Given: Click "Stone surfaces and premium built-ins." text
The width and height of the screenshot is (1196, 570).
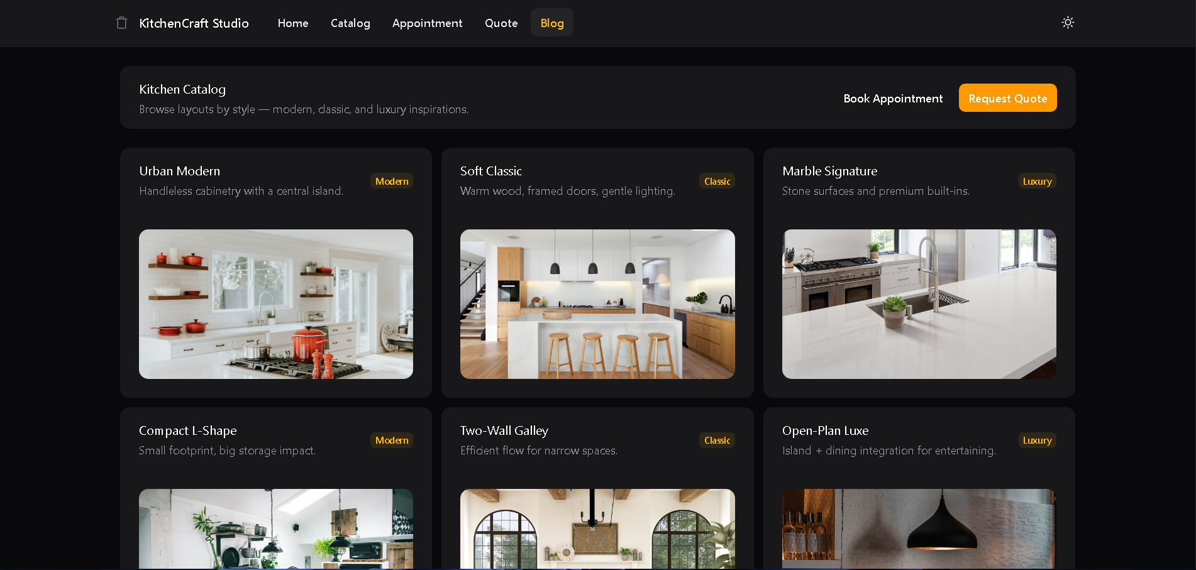Looking at the screenshot, I should [876, 191].
